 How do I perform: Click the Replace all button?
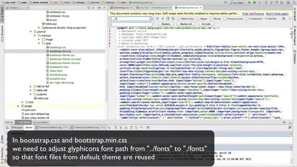186,24
